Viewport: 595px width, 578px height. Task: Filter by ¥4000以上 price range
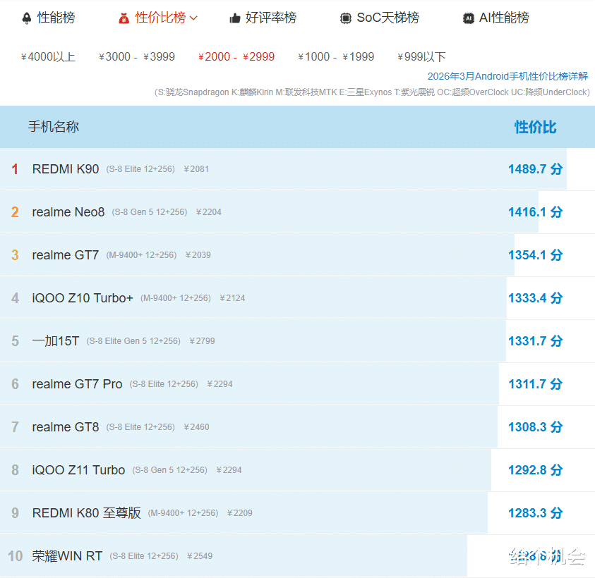point(48,57)
